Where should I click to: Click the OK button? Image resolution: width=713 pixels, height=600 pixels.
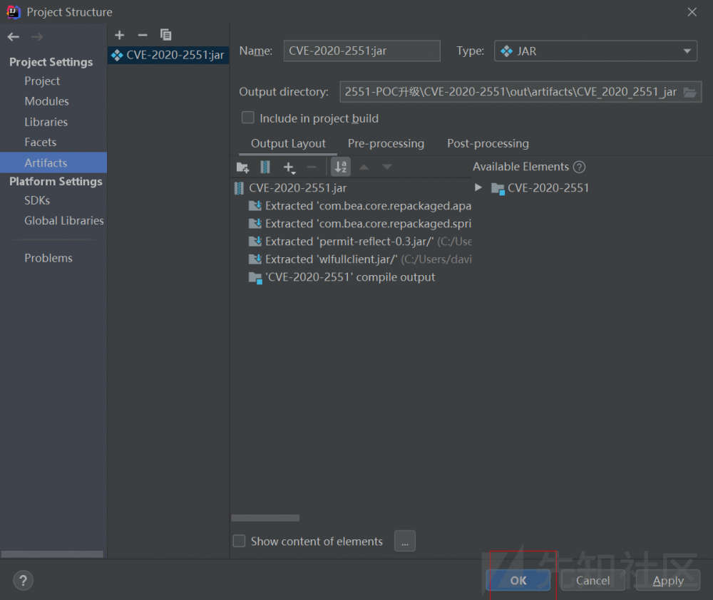click(x=518, y=581)
